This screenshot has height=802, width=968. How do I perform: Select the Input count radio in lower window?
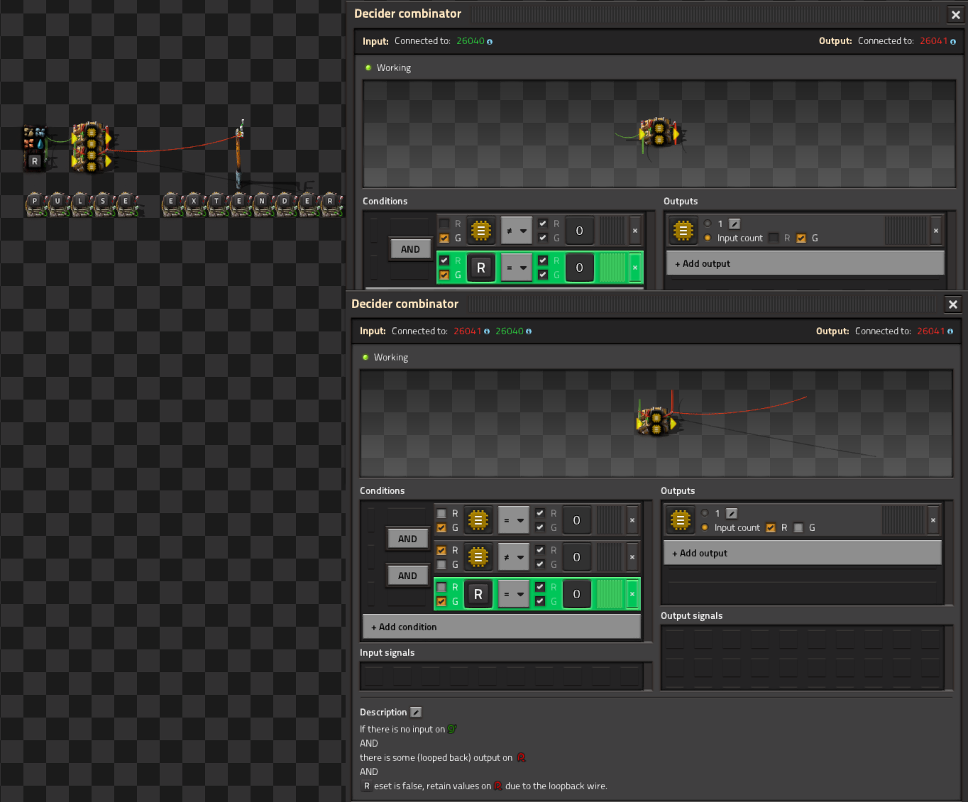click(x=705, y=527)
